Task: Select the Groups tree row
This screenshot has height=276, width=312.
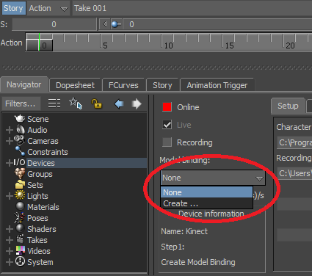Action: tap(40, 174)
